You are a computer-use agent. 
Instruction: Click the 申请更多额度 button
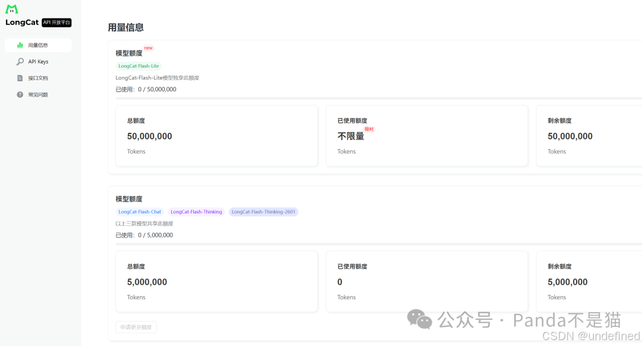click(x=136, y=327)
